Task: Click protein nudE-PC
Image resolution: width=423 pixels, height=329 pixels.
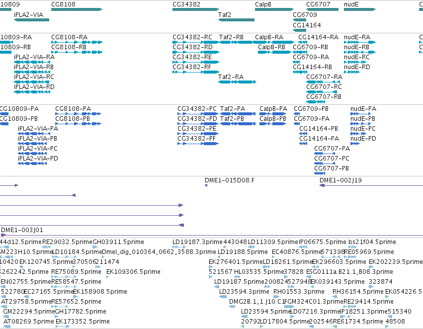Action: point(363,129)
